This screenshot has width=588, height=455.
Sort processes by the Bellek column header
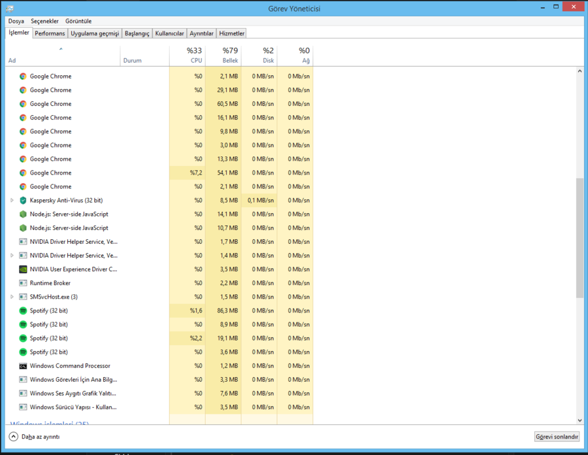(229, 56)
